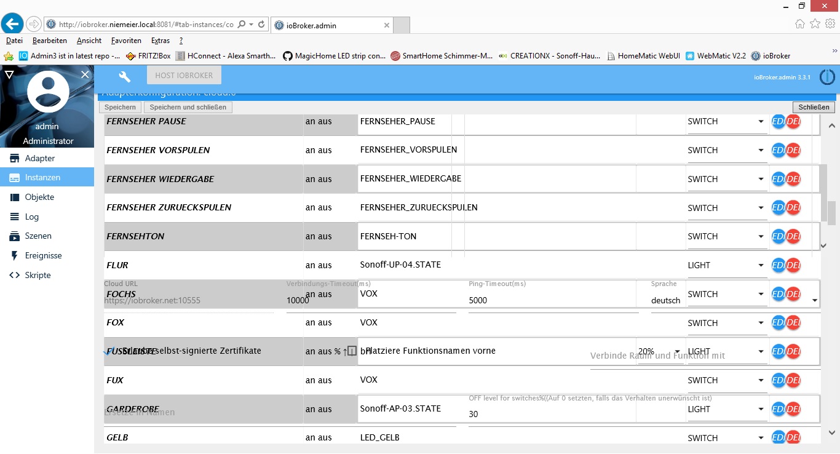Open type dropdown for FLUR
The image size is (840, 454).
pyautogui.click(x=726, y=265)
